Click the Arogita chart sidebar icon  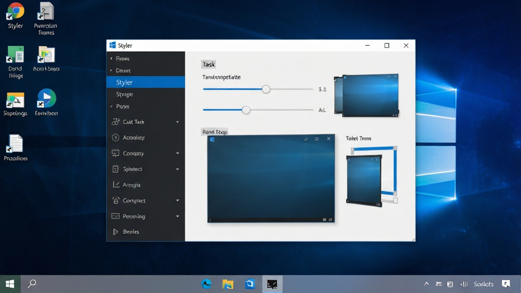[x=116, y=185]
